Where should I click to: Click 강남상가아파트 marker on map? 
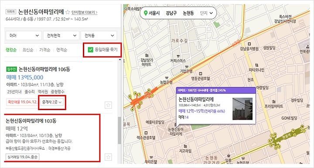tap(147, 60)
